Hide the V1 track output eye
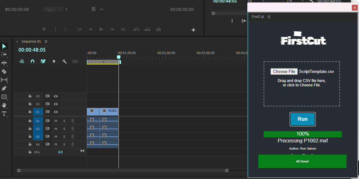This screenshot has height=179, width=359. tap(56, 112)
